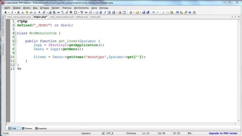
Task: Click the form box element icon
Action: coord(75,12)
